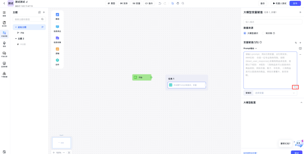Focus the 输入描述 description field
This screenshot has width=304, height=154.
[x=273, y=22]
